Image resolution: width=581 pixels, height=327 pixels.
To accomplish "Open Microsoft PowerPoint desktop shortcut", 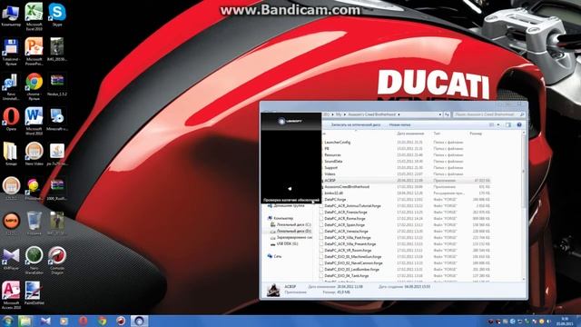I will (34, 51).
